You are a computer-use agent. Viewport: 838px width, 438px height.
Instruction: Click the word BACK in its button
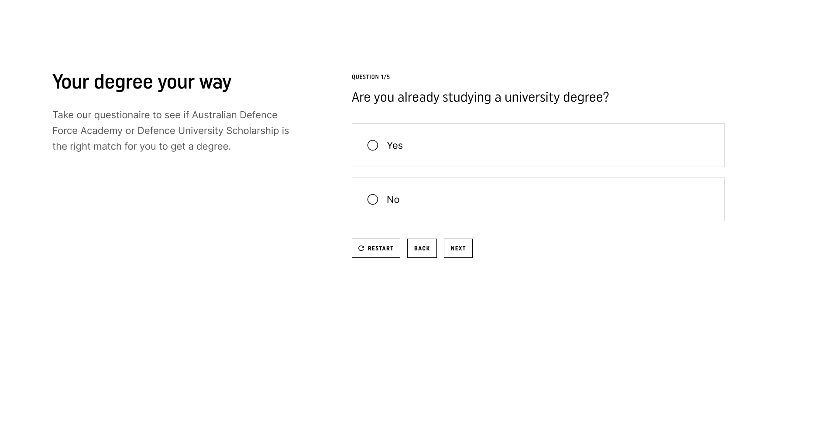[x=422, y=248]
